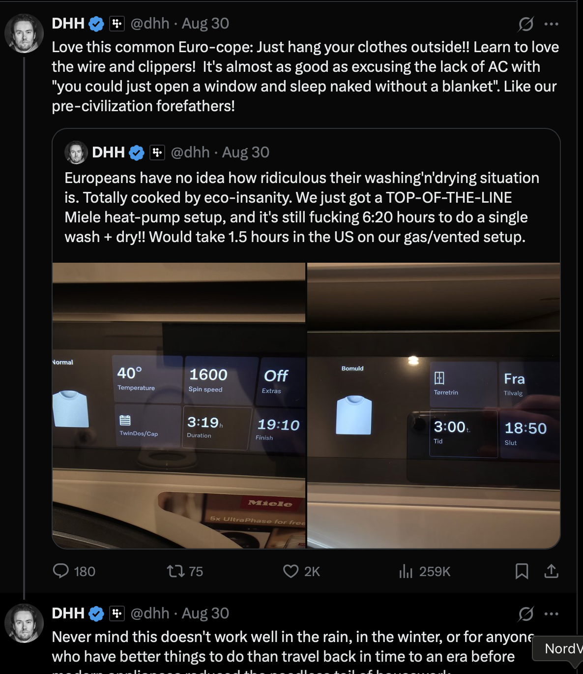Reply to the first DHH tweet
Screen dimensions: 583x674
click(61, 571)
